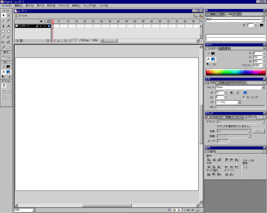This screenshot has height=213, width=267.
Task: Toggle the カーニング checkbox
Action: coord(244,97)
